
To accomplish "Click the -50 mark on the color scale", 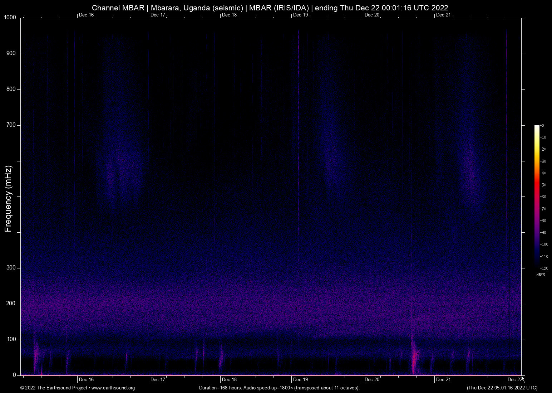I will pos(543,185).
